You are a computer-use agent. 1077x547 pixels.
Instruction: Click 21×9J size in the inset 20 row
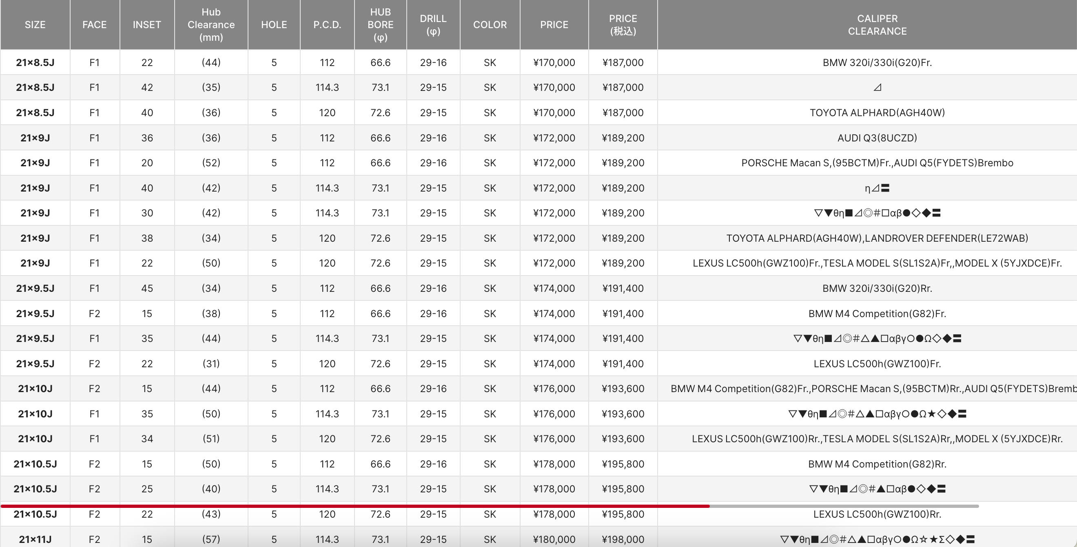pos(35,163)
